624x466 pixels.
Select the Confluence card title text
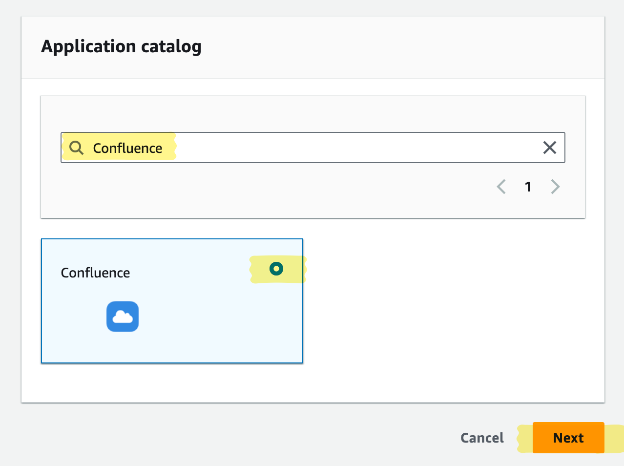coord(95,273)
